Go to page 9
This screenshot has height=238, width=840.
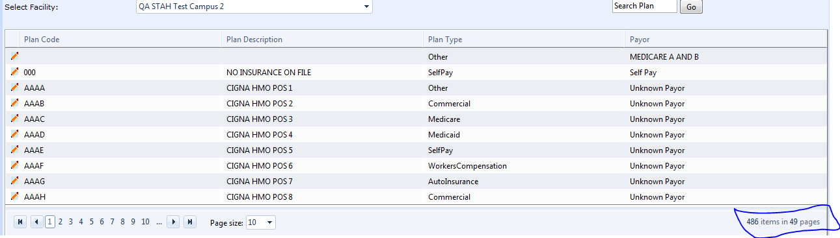[x=133, y=222]
